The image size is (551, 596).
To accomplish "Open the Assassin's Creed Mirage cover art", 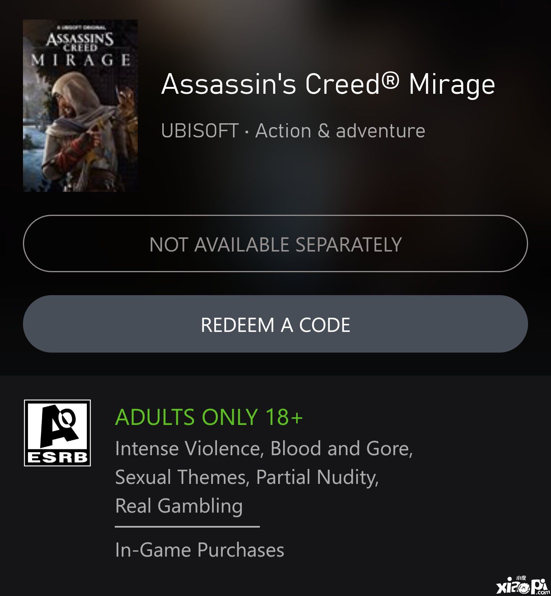I will 80,106.
